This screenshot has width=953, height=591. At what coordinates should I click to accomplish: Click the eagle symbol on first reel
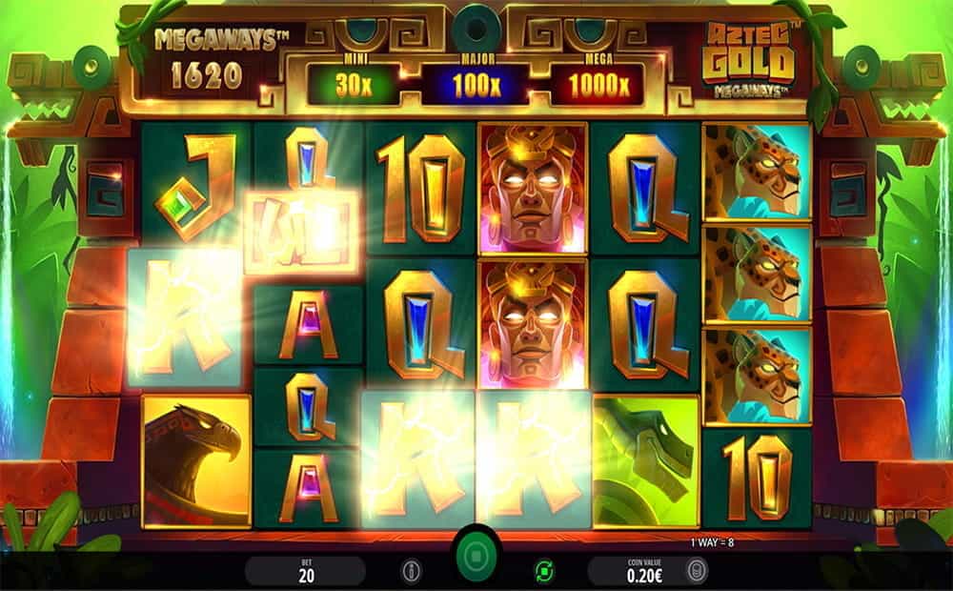(x=196, y=460)
